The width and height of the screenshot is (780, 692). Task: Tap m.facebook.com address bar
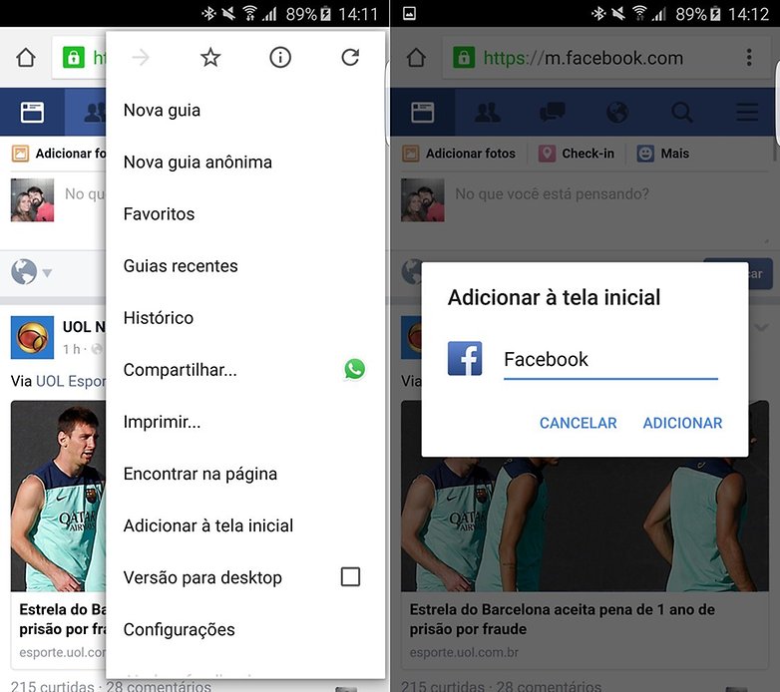(x=584, y=58)
